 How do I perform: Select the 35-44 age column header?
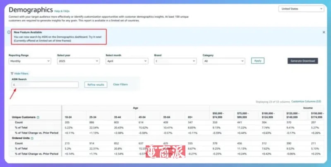pyautogui.click(x=118, y=117)
